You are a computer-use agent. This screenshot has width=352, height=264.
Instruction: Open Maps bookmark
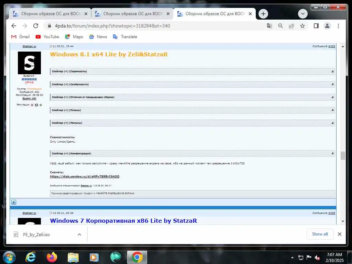pyautogui.click(x=74, y=36)
